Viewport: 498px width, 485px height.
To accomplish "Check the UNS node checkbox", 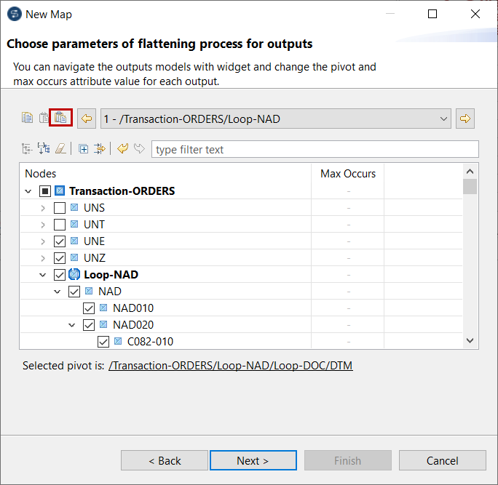I will [60, 208].
